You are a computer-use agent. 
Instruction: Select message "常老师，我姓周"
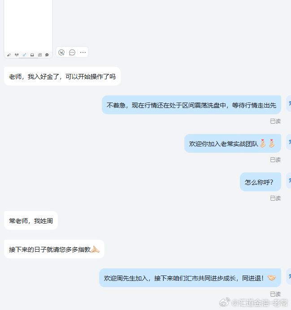[31, 220]
